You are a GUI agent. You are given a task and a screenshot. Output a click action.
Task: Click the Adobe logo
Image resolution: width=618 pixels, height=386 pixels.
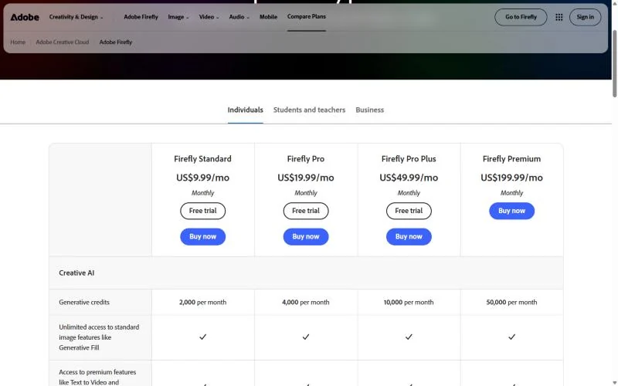coord(25,17)
